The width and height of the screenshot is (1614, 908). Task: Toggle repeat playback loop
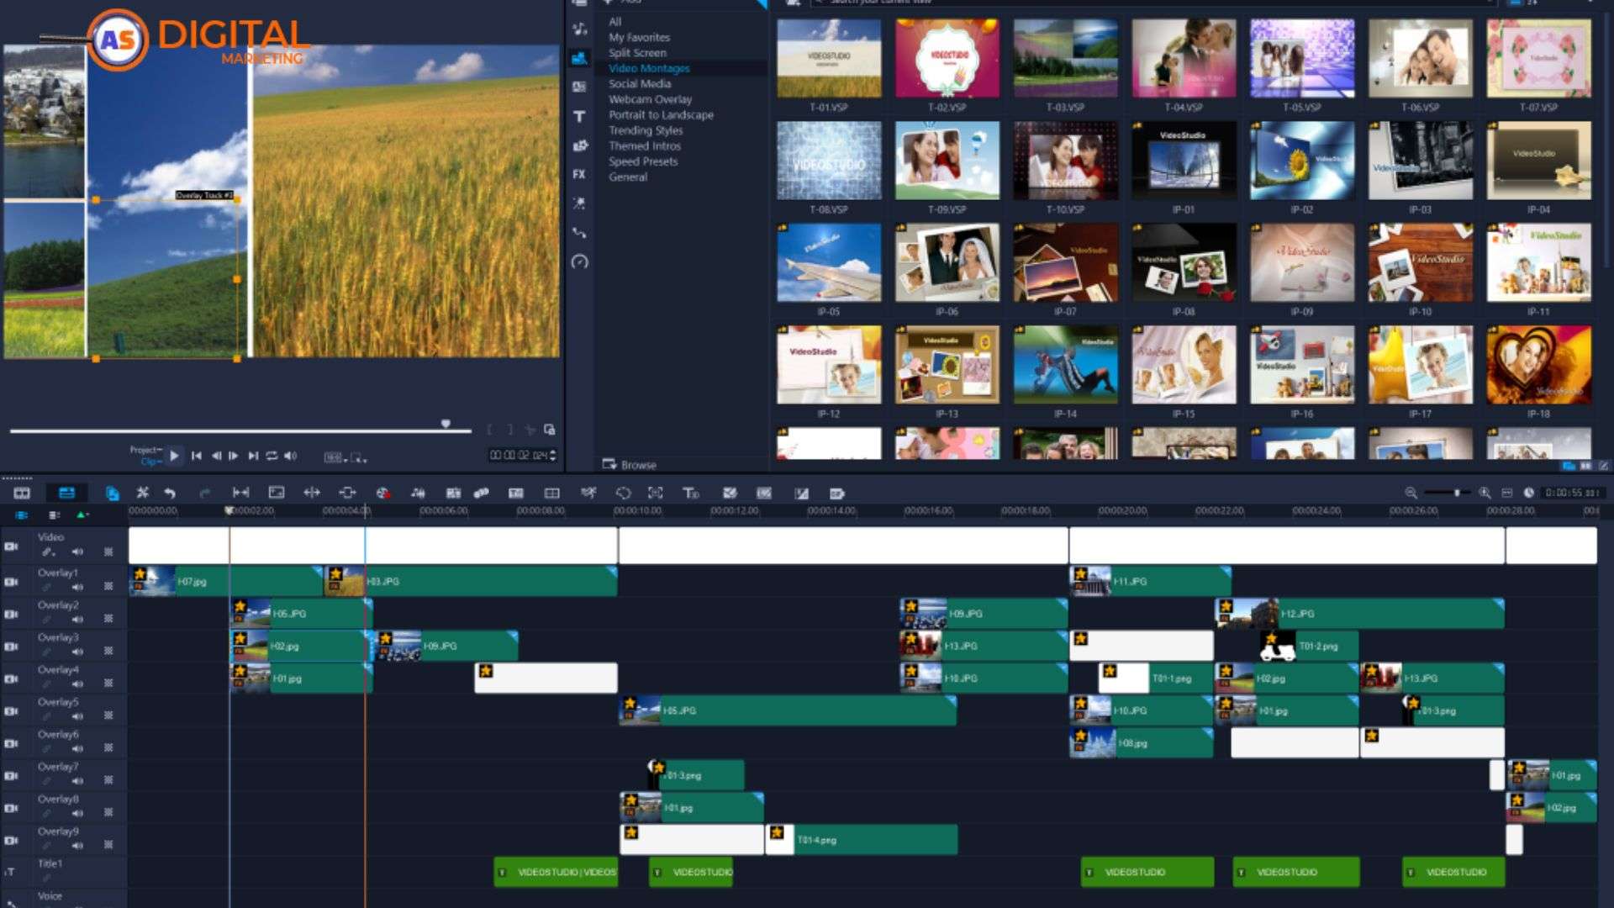(272, 456)
